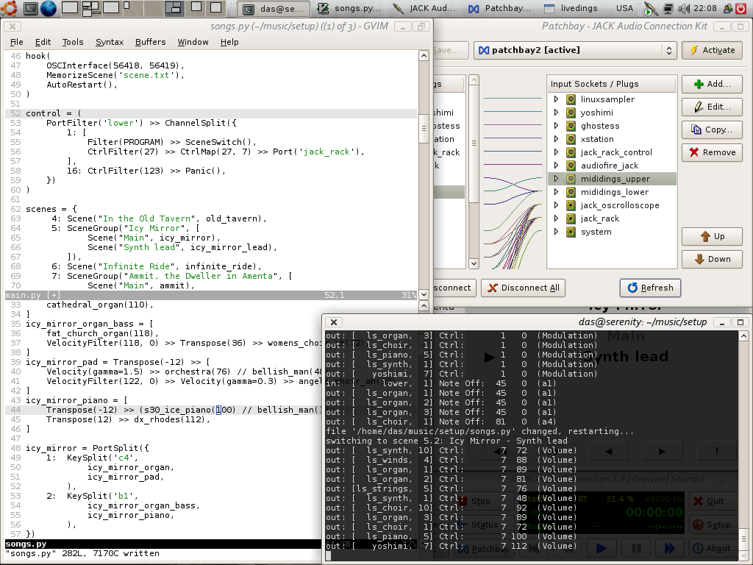
Task: Click the Setup button in JACK window
Action: coord(712,525)
